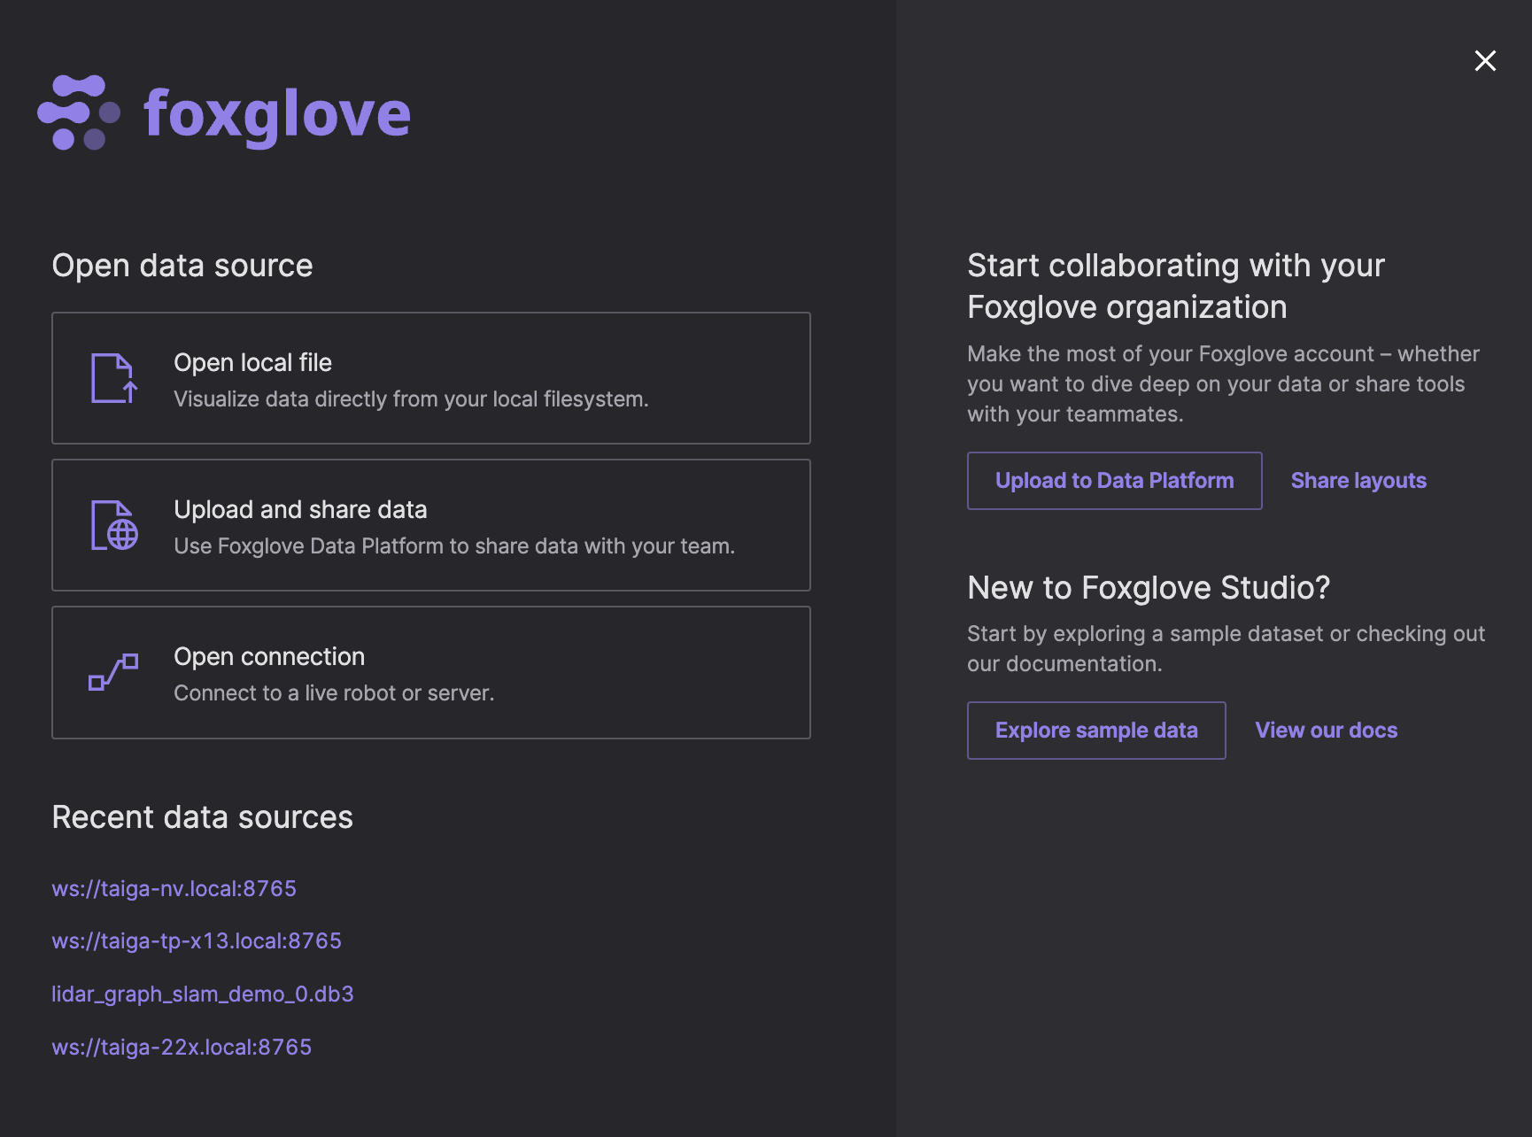
Task: Click the Foxglove logo icon
Action: 78,112
